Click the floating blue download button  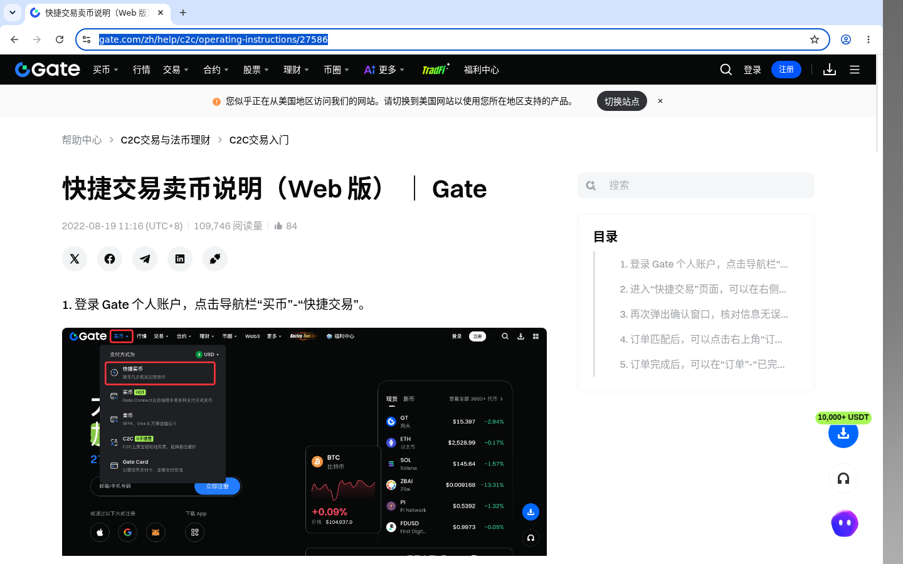click(x=843, y=433)
